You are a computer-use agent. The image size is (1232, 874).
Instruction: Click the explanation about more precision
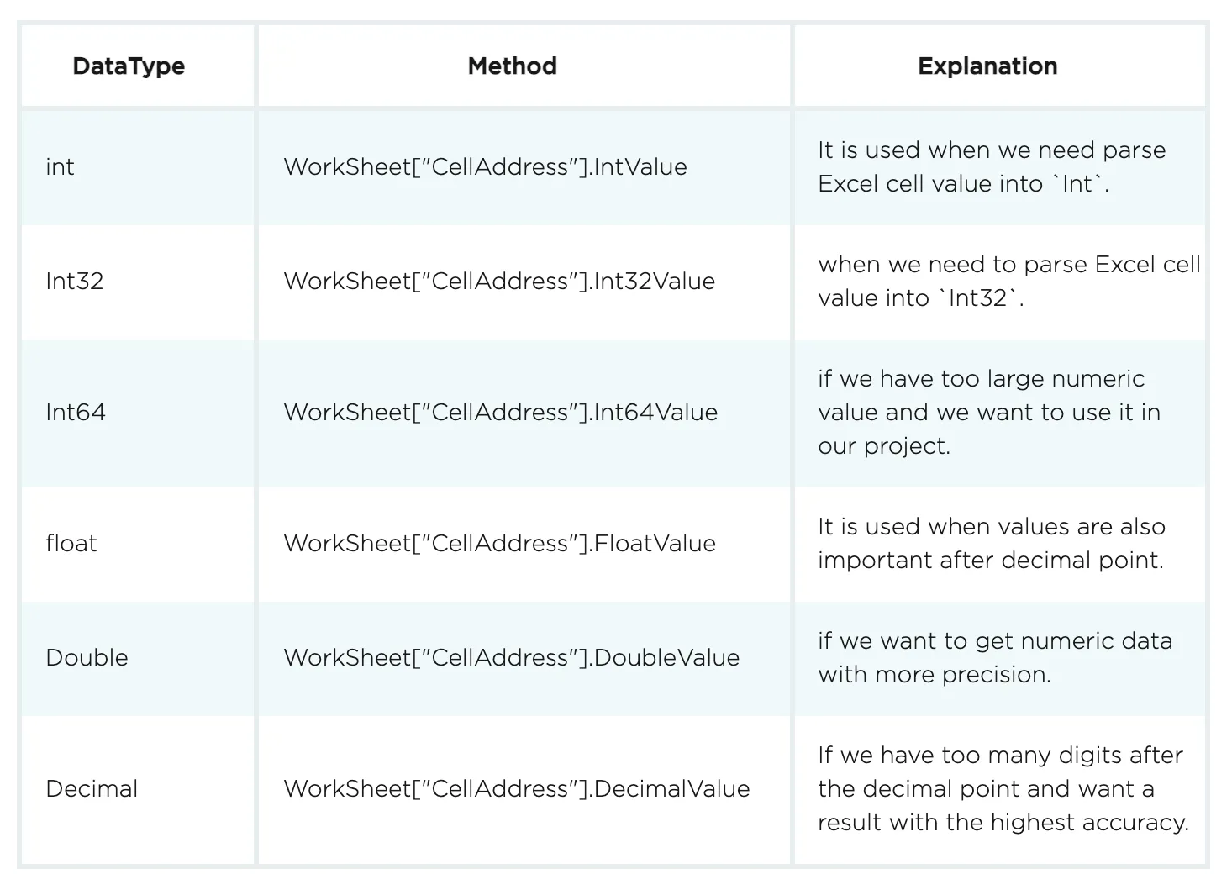[x=995, y=658]
